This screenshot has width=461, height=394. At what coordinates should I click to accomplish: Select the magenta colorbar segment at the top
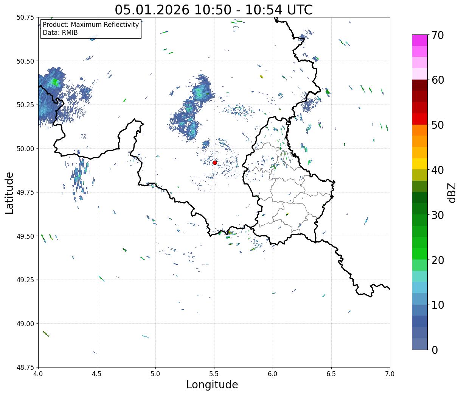[x=420, y=40]
